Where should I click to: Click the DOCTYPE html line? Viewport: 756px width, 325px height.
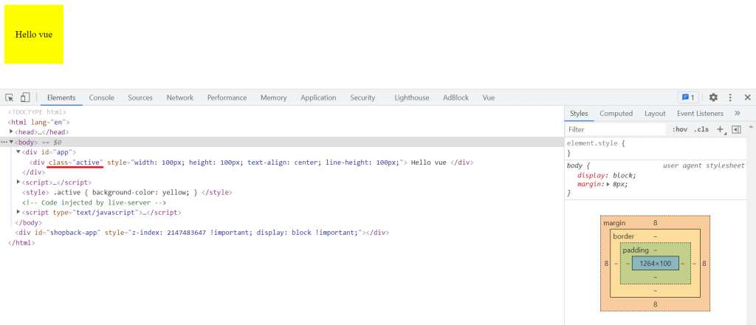tap(37, 112)
